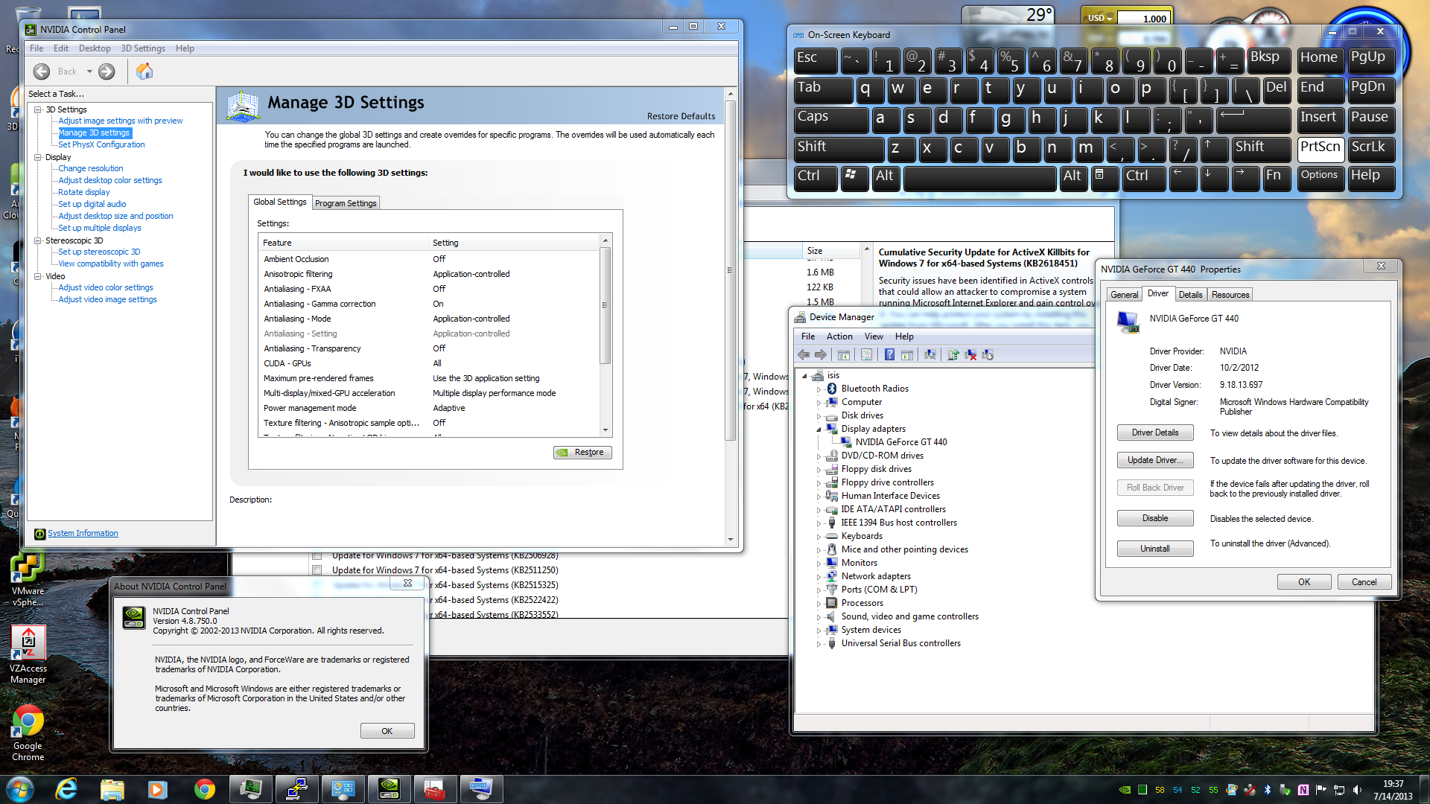The image size is (1430, 804).
Task: Click the Properties icon in Device Manager toolbar
Action: 866,355
